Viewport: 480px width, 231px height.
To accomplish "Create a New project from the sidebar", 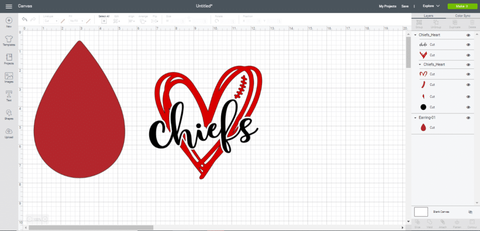I will point(9,22).
